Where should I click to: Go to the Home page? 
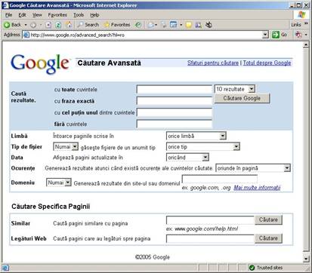pyautogui.click(x=68, y=25)
